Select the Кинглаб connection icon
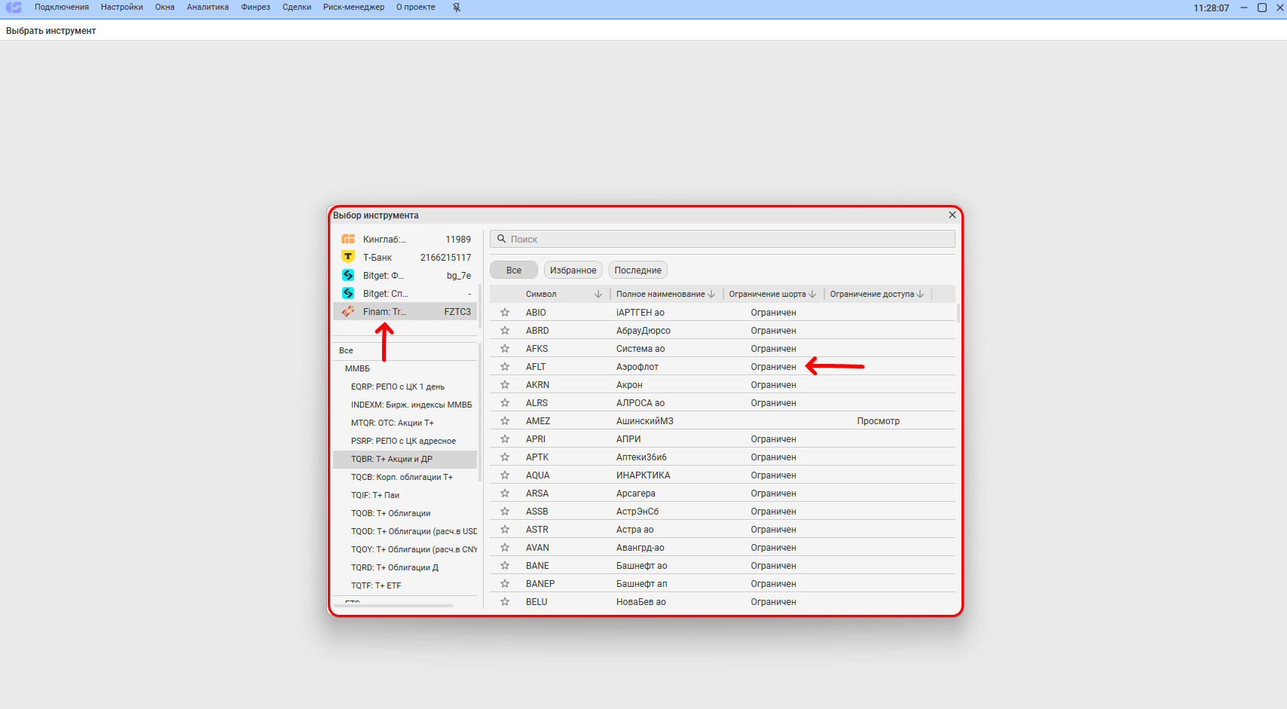 tap(348, 239)
